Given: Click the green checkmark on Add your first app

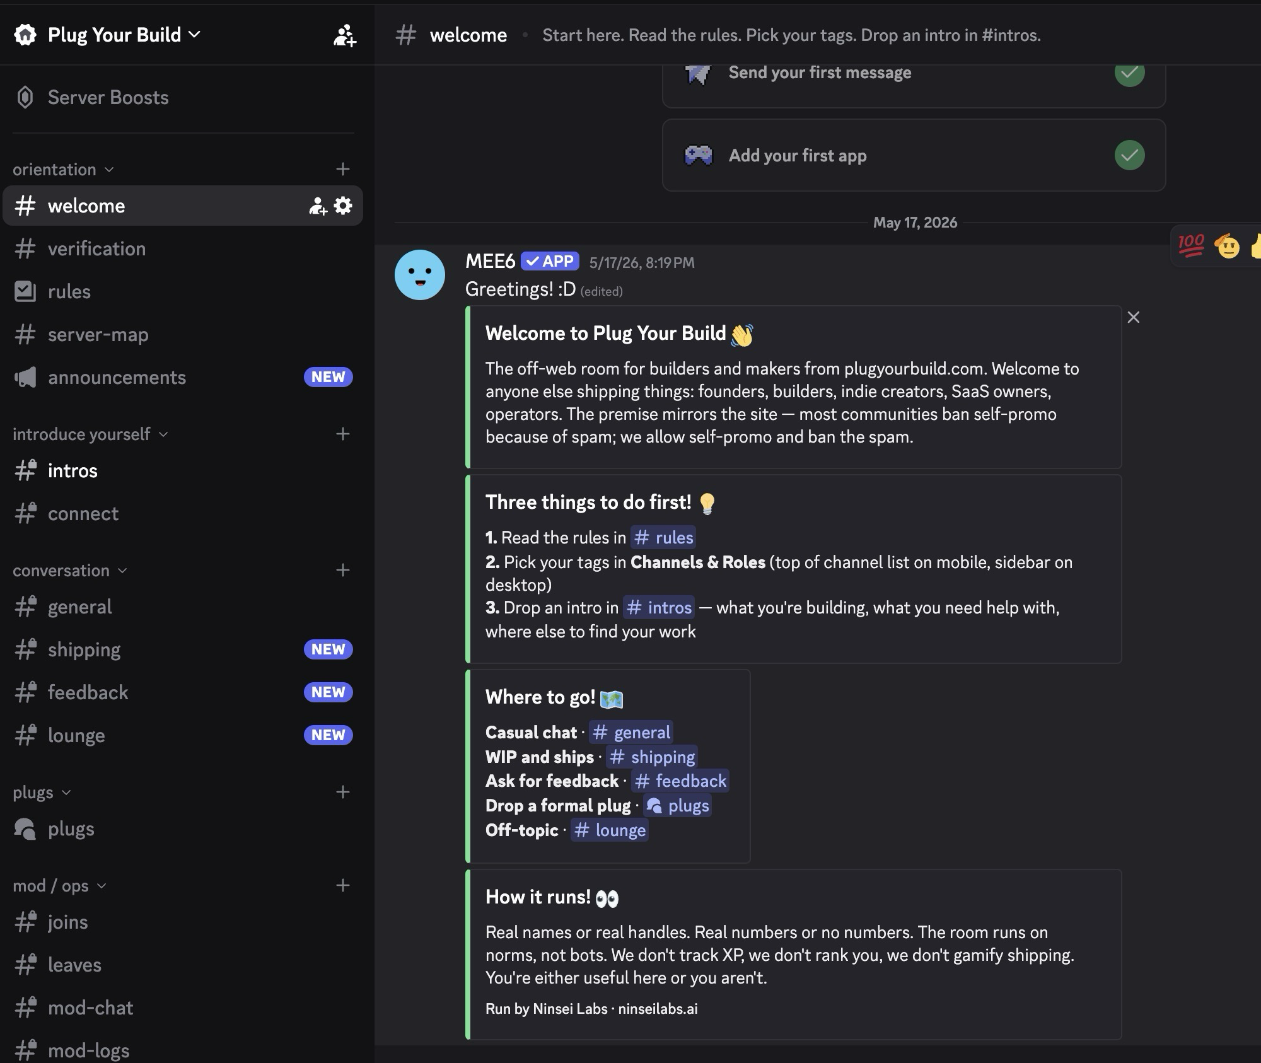Looking at the screenshot, I should click(x=1129, y=155).
